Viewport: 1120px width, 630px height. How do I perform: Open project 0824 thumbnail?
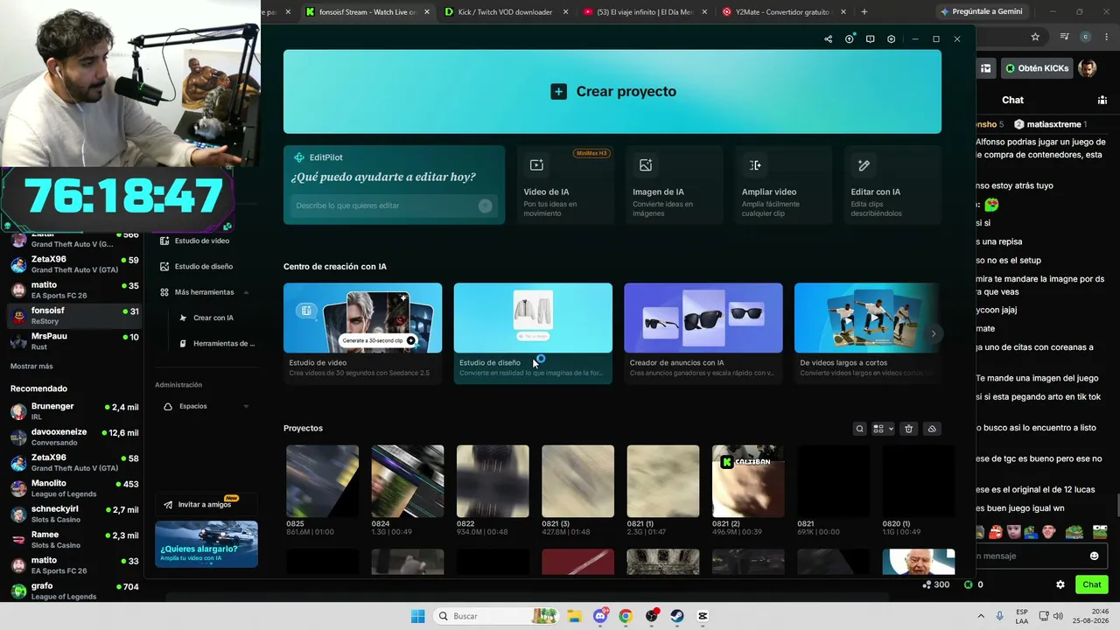pyautogui.click(x=408, y=481)
